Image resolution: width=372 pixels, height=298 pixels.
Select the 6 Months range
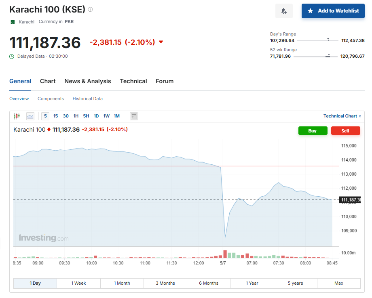coord(209,283)
